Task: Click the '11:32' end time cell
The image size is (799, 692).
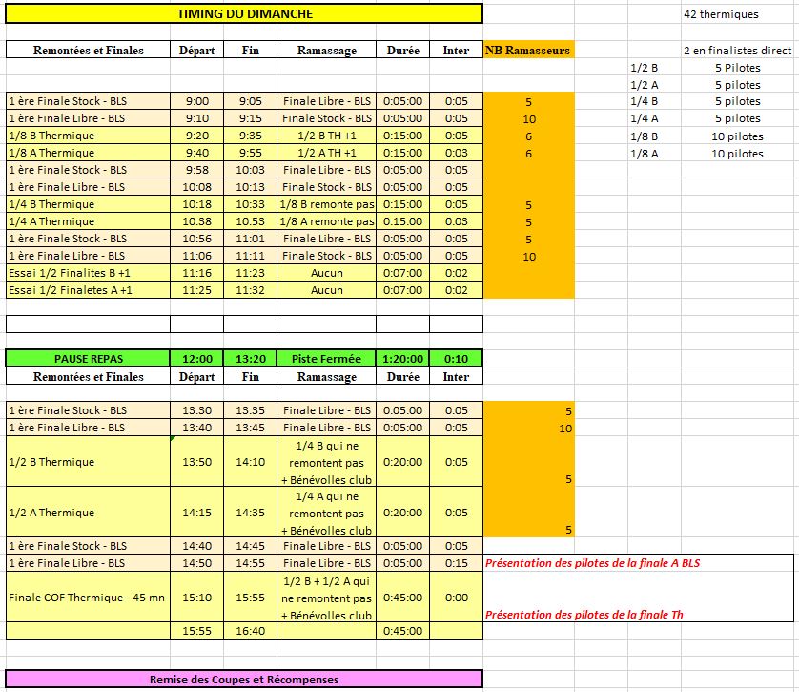Action: pos(250,291)
